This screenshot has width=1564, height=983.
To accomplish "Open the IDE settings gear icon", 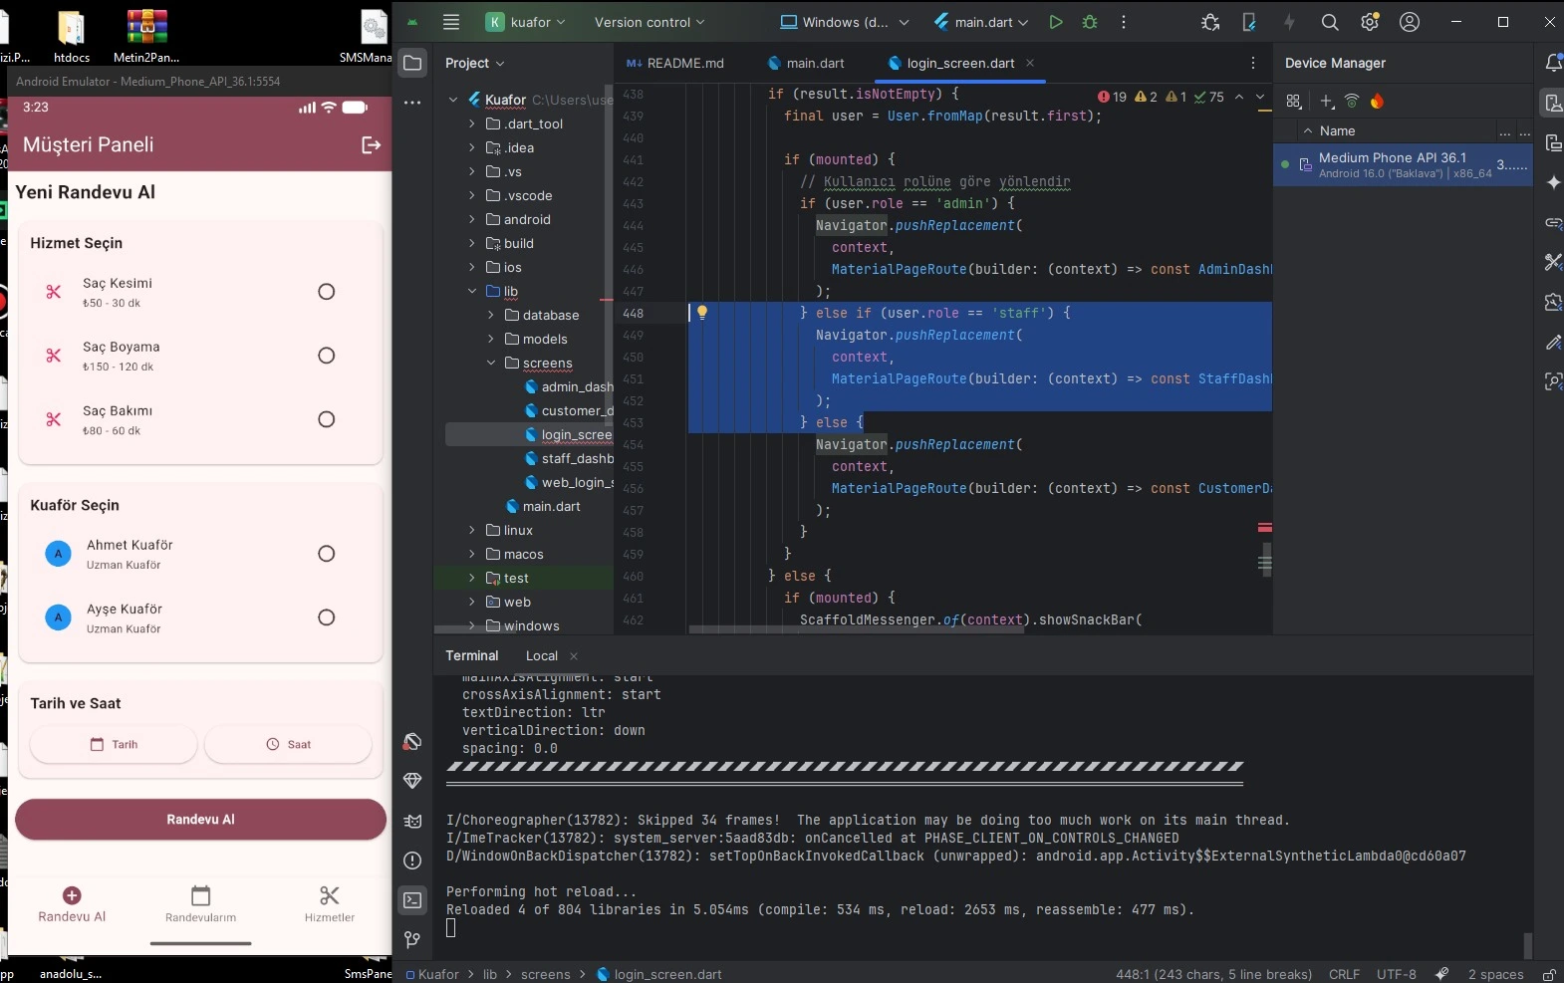I will pyautogui.click(x=1370, y=22).
